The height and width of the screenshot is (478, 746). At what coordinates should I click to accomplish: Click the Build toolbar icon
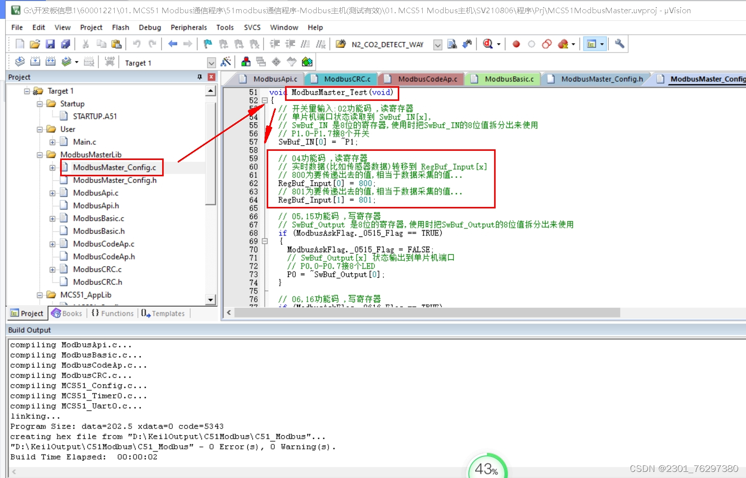(35, 62)
